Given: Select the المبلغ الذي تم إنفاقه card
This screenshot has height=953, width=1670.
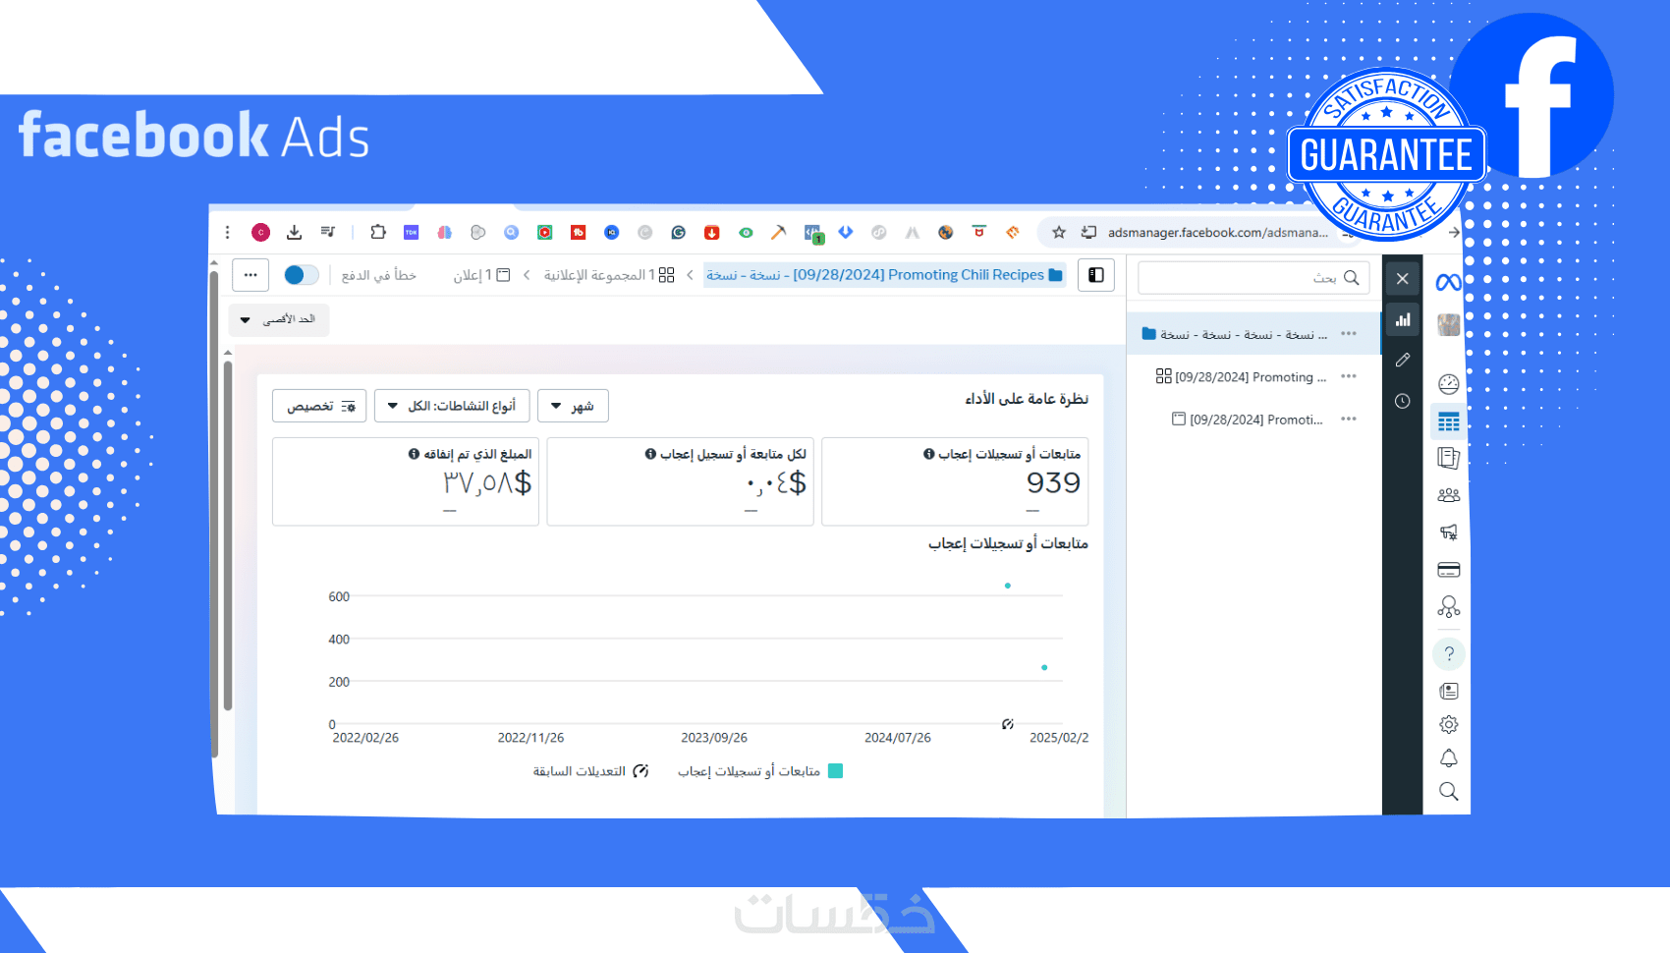Looking at the screenshot, I should coord(406,481).
